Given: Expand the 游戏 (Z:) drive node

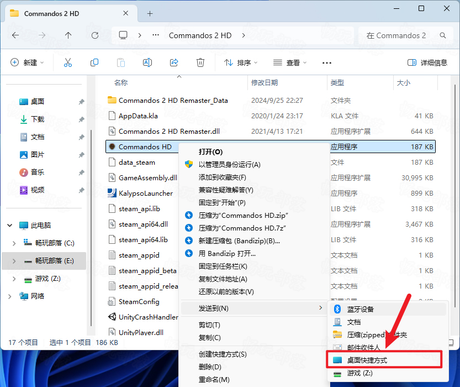Looking at the screenshot, I should click(x=14, y=279).
